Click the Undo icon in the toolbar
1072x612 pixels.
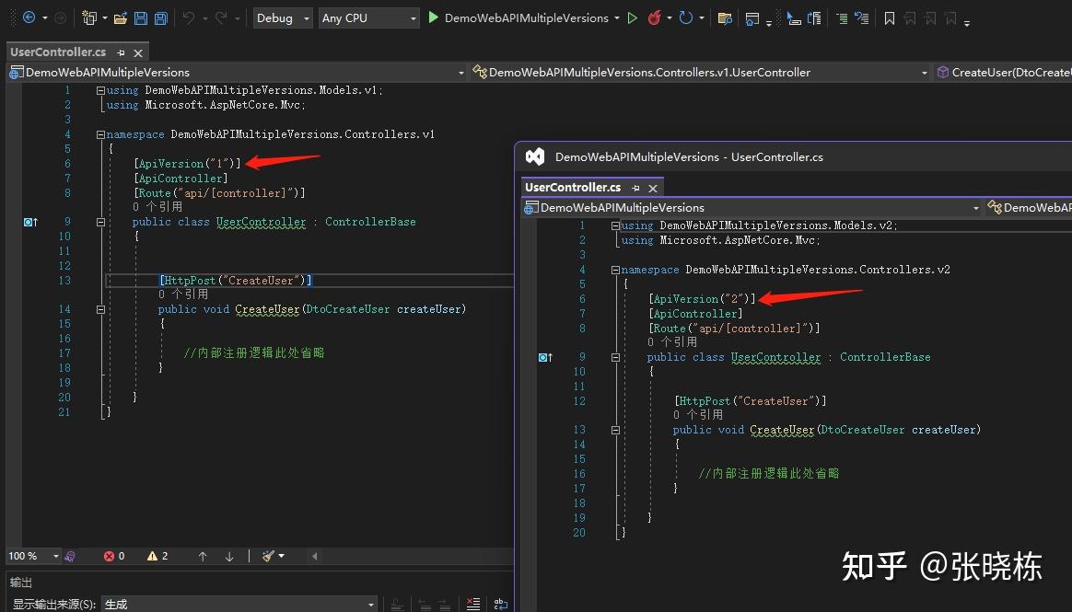187,17
